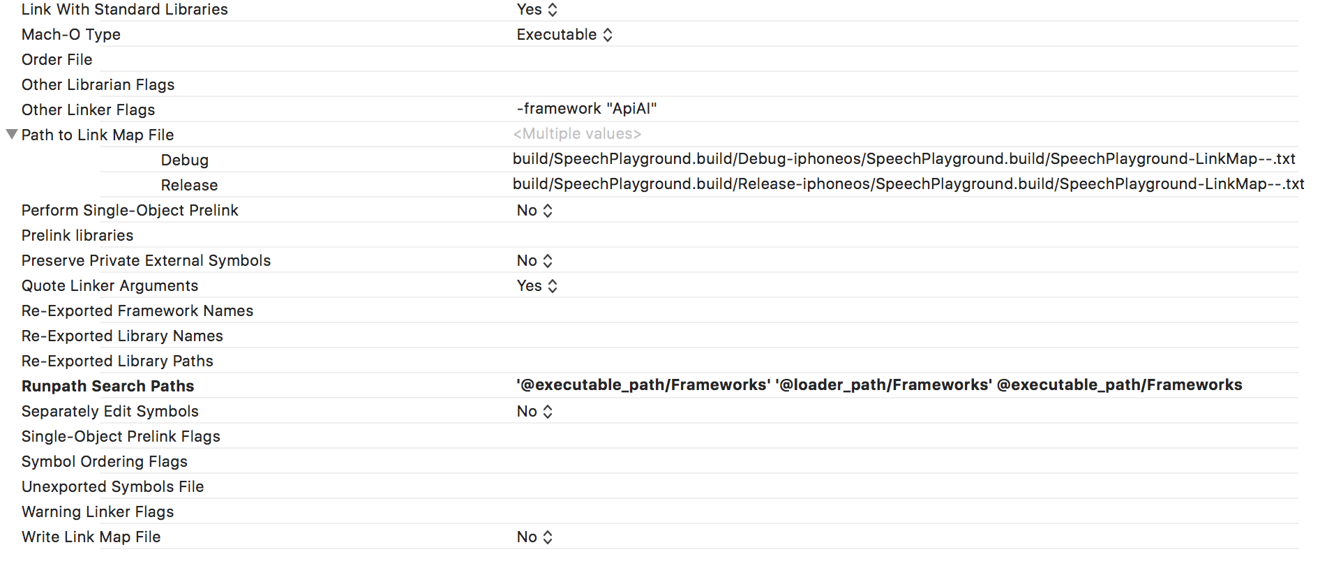Select Warning Linker Flags setting
This screenshot has width=1327, height=575.
point(98,512)
